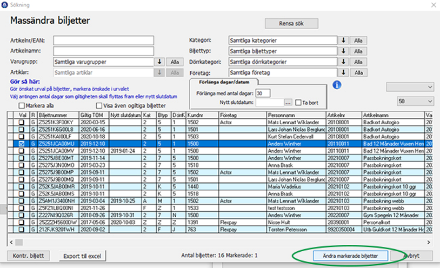
Task: Click the horizontal scrollbar left arrow
Action: (11, 242)
